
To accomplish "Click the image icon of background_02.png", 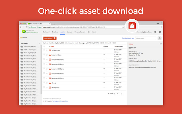I will (x=50, y=64).
